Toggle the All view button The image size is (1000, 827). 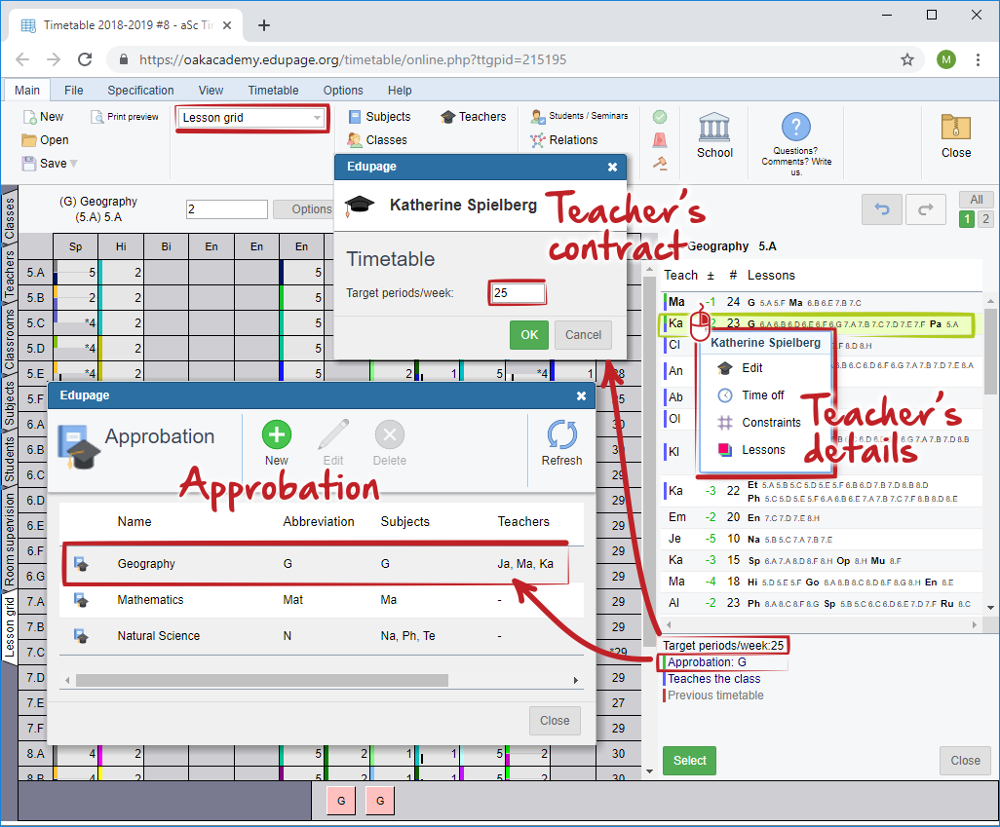coord(976,200)
